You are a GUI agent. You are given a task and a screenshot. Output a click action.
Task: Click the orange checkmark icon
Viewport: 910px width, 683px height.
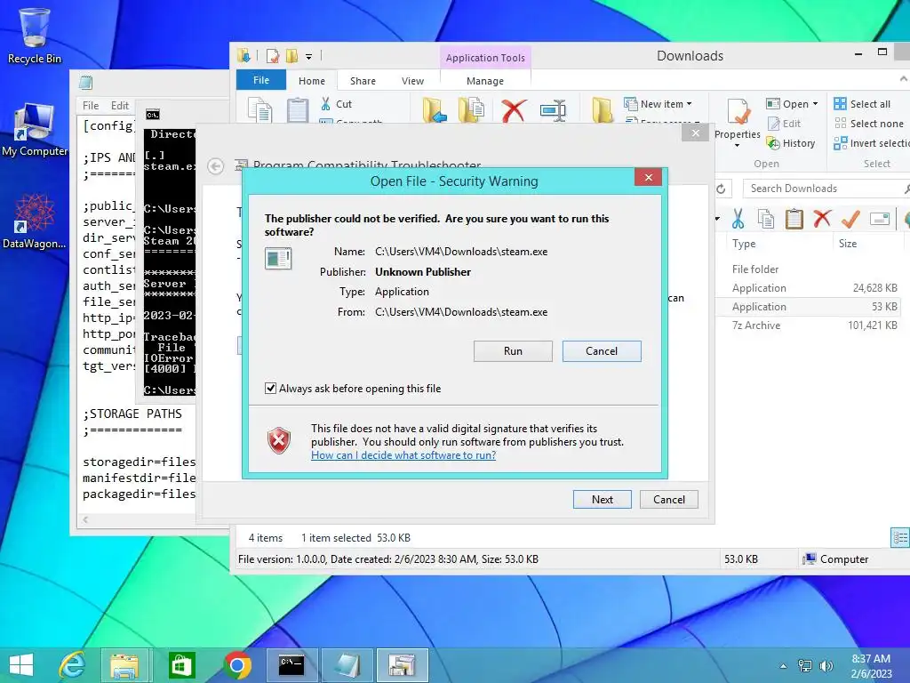coord(850,219)
